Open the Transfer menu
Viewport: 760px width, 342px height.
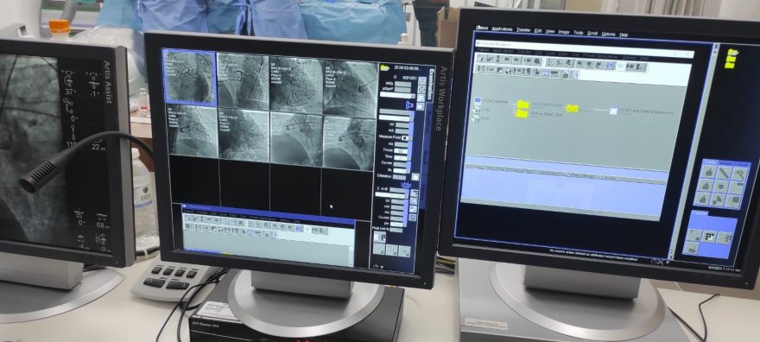click(x=523, y=30)
